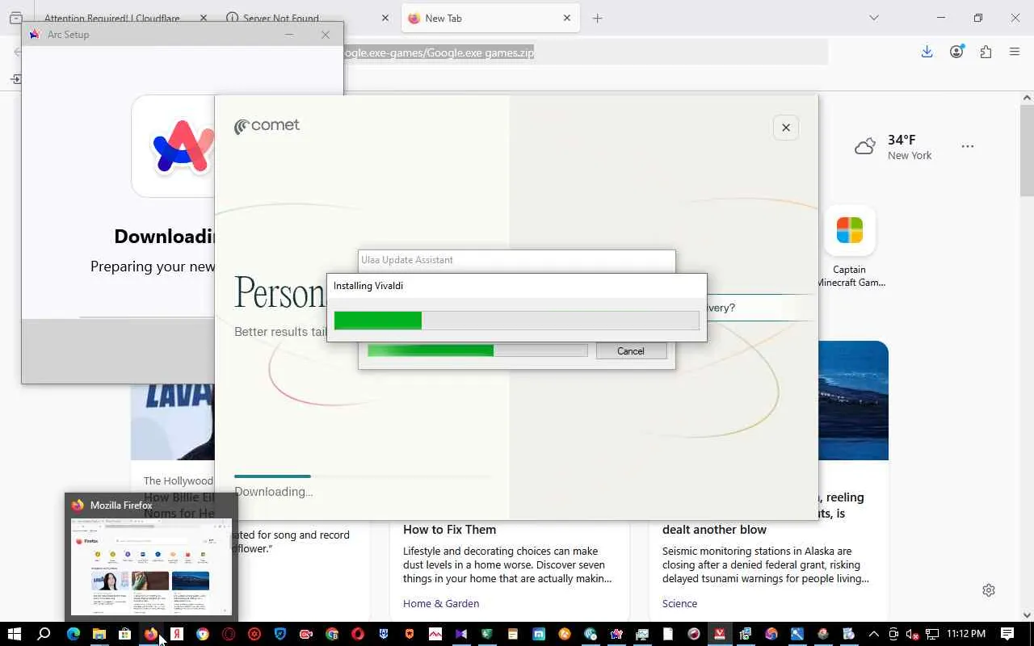Open the Firefox extensions puzzle icon
Image resolution: width=1034 pixels, height=646 pixels.
[x=986, y=52]
